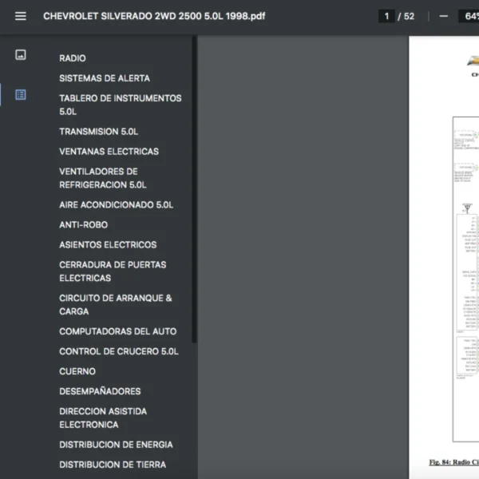Navigate to AIRE ACONDICIONADO 5.0L

pyautogui.click(x=116, y=205)
